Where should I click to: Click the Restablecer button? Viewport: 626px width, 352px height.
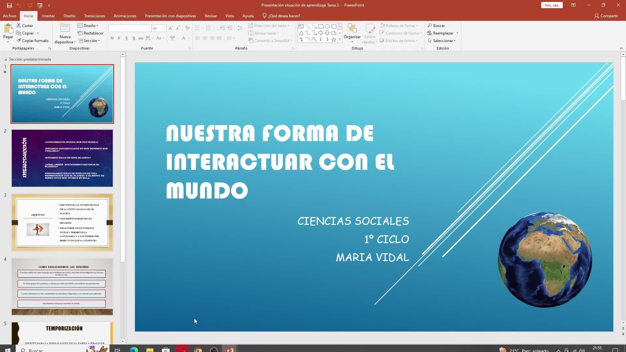point(91,33)
